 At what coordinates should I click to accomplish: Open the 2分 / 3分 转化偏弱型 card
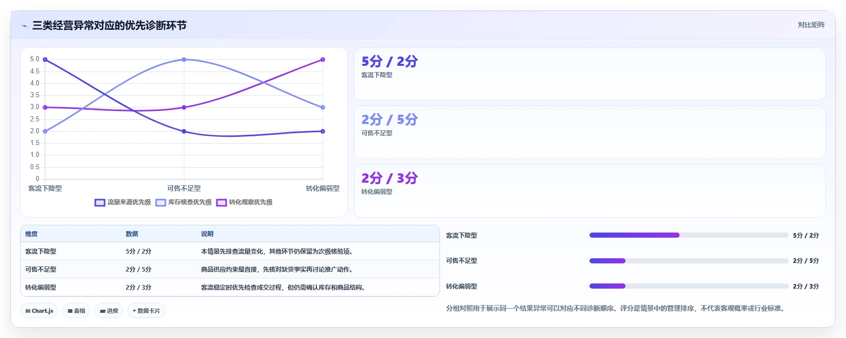click(x=590, y=191)
